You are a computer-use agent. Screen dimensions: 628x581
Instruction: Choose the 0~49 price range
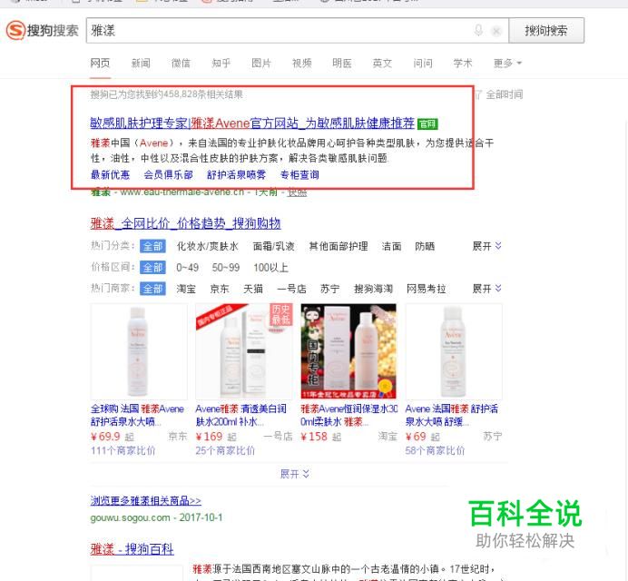(x=188, y=267)
